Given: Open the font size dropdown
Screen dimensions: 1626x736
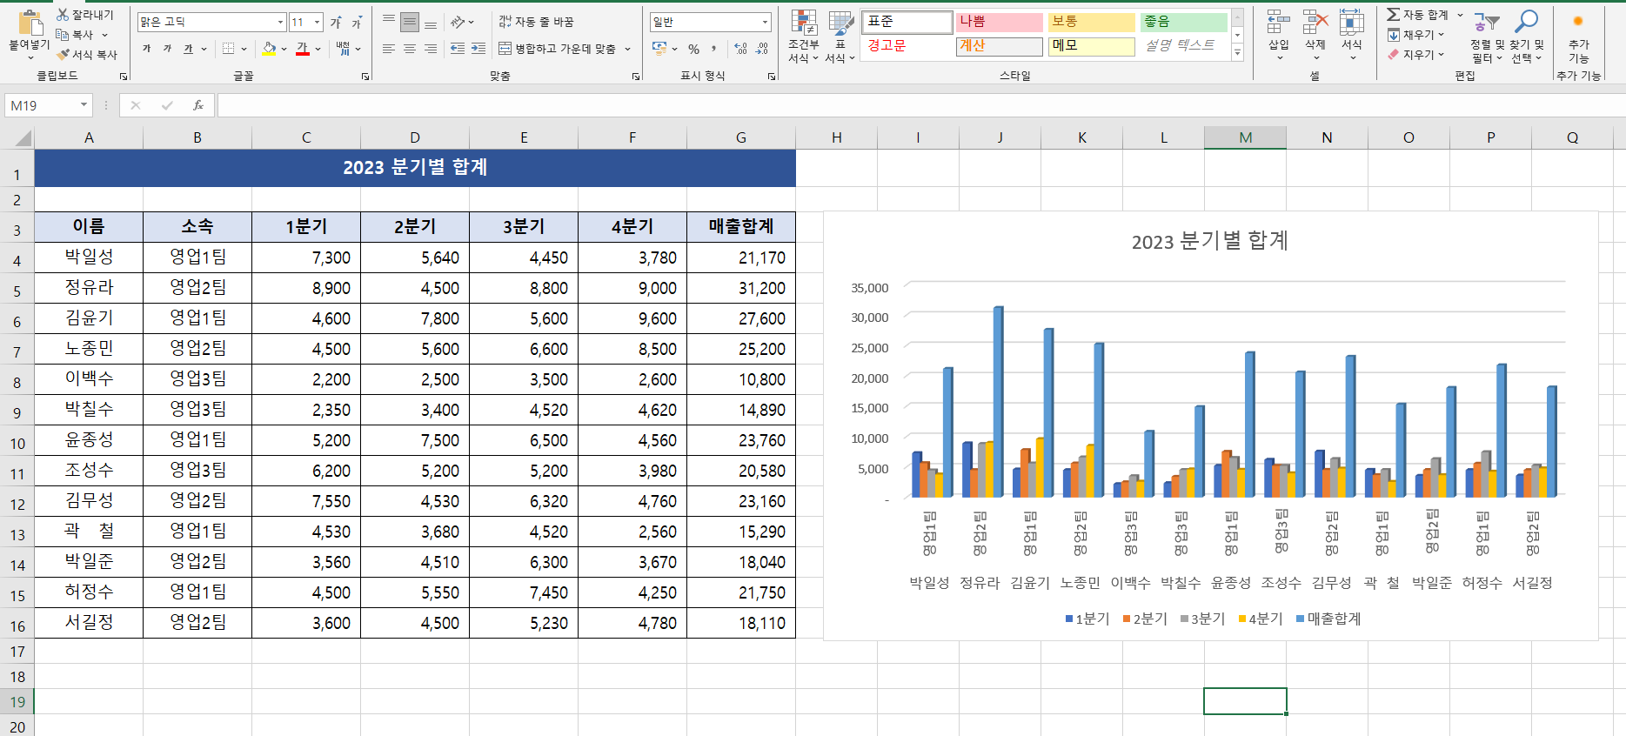Looking at the screenshot, I should [x=318, y=22].
